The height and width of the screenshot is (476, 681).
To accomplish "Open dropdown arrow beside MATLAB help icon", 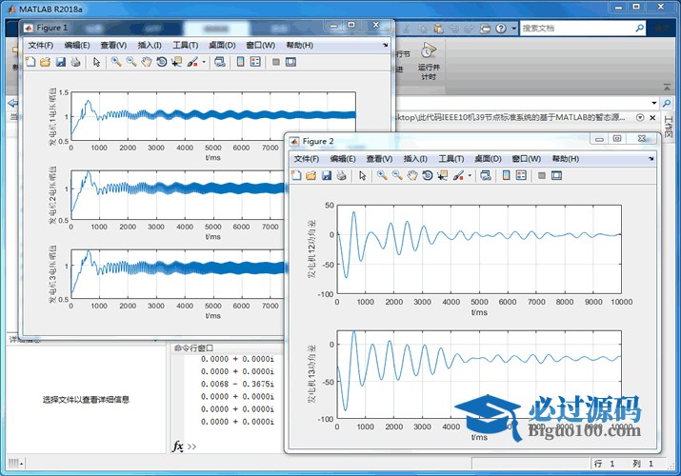I will coord(513,29).
